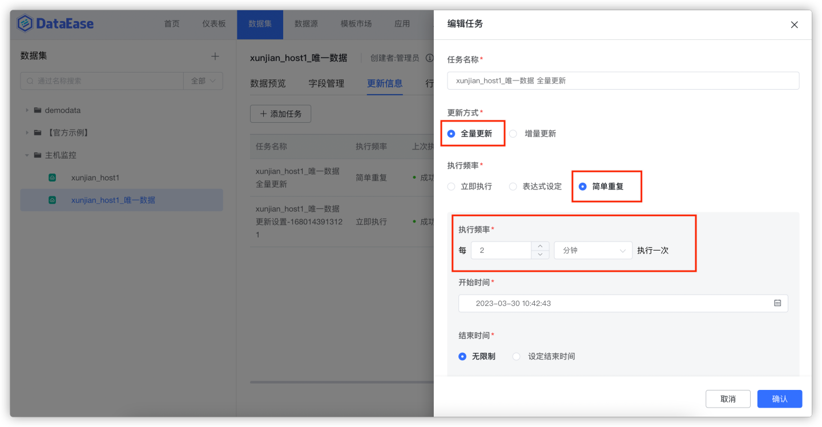Screen dimensions: 822x427
Task: Click the up arrow to increase frequency value
Action: click(x=539, y=245)
